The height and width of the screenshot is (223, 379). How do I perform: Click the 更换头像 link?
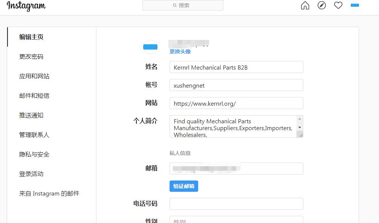[179, 51]
